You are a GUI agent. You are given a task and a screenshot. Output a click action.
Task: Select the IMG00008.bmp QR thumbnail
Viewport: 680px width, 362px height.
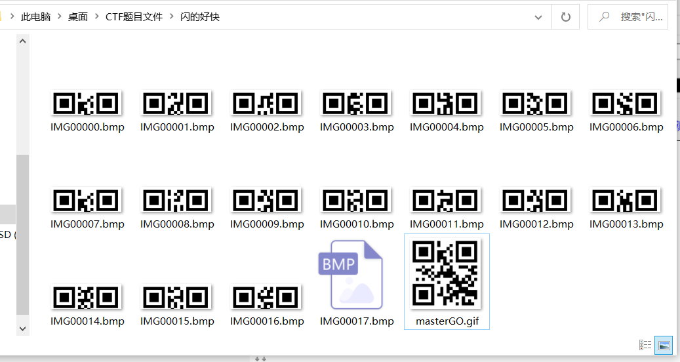pyautogui.click(x=176, y=200)
